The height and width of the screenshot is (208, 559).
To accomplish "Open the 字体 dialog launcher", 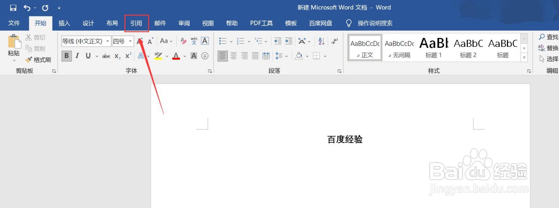I will click(x=210, y=71).
